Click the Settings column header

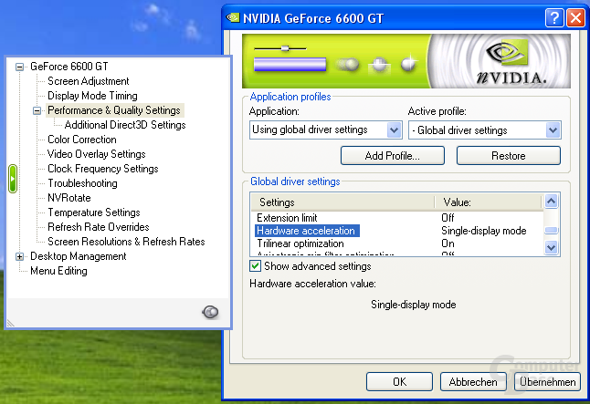point(342,202)
